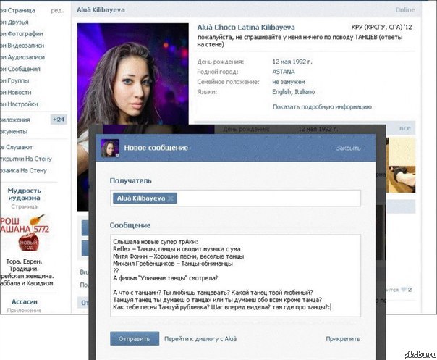Open Мои Группы in the left menu

(x=14, y=80)
